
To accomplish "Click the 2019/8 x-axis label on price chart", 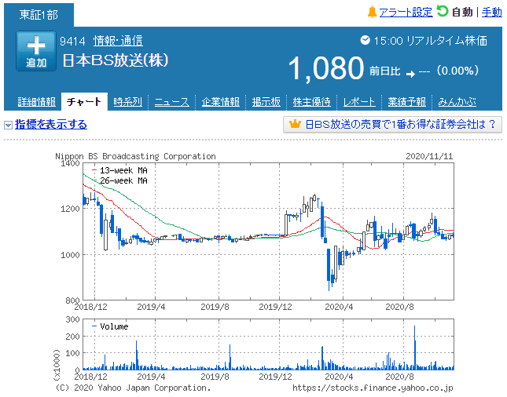I will pyautogui.click(x=215, y=307).
